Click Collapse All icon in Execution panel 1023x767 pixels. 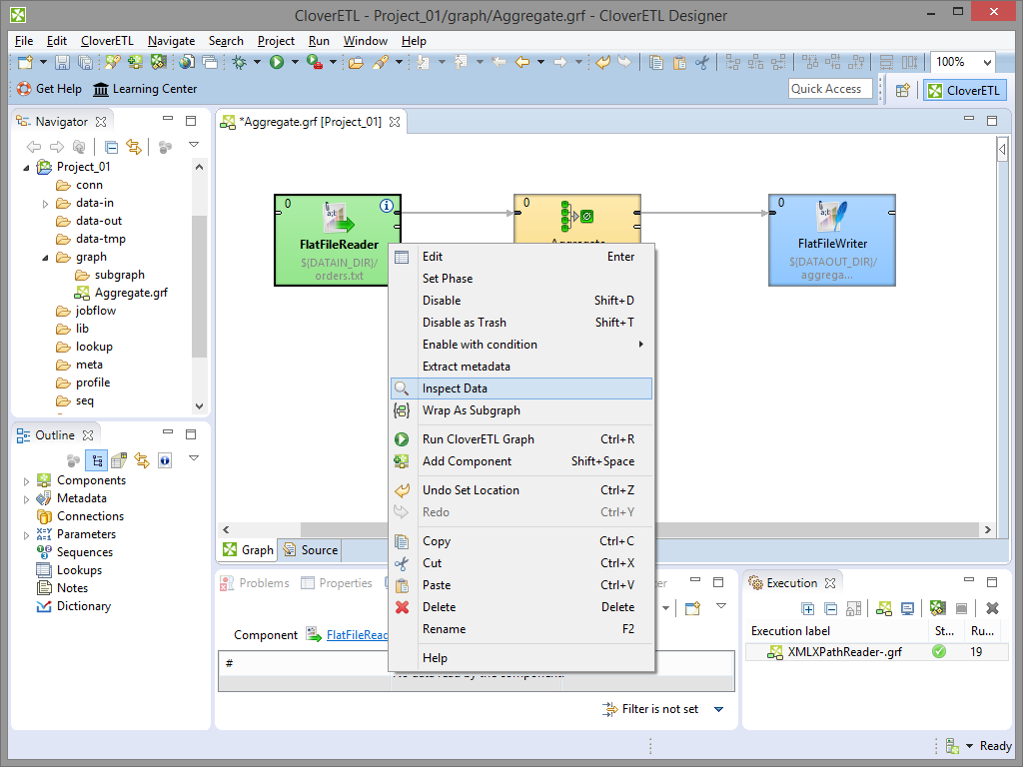tap(830, 608)
